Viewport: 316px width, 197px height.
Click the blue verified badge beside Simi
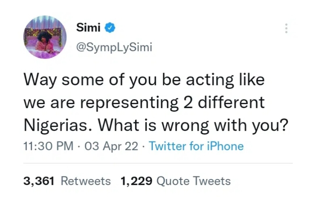[110, 28]
